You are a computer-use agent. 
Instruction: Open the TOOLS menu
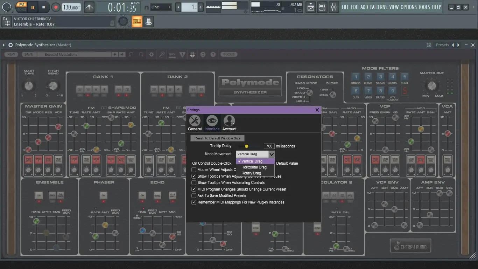424,7
